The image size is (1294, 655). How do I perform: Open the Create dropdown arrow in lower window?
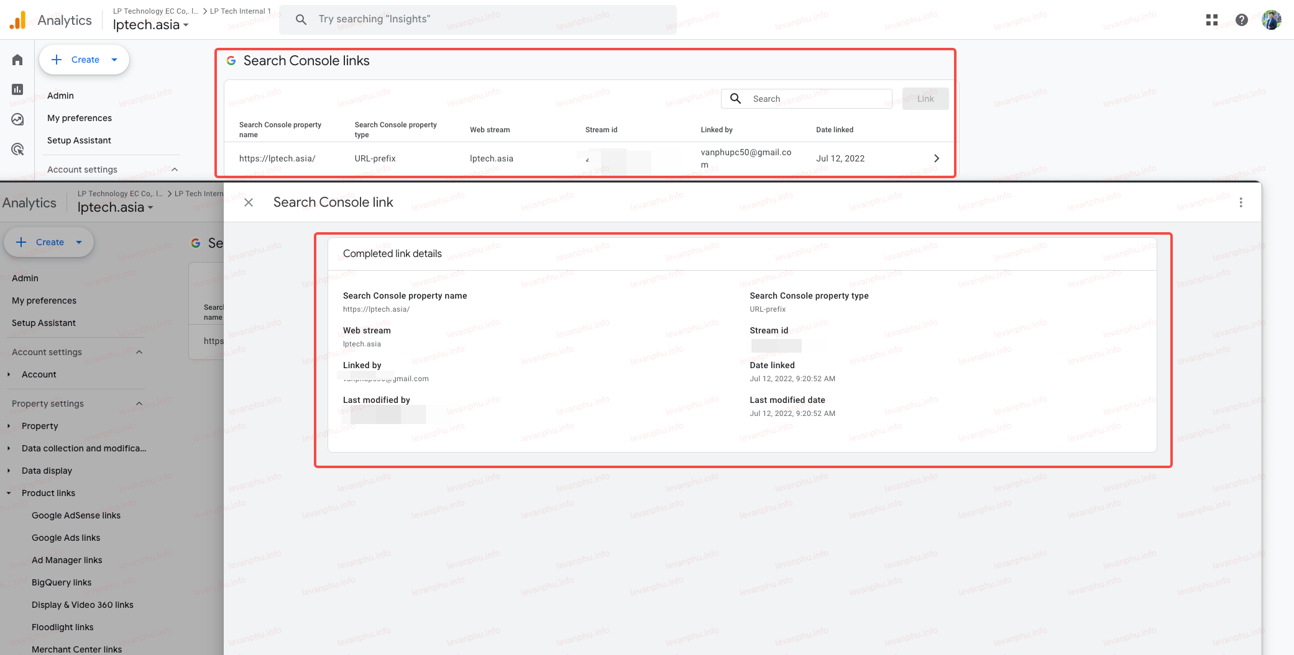[79, 242]
